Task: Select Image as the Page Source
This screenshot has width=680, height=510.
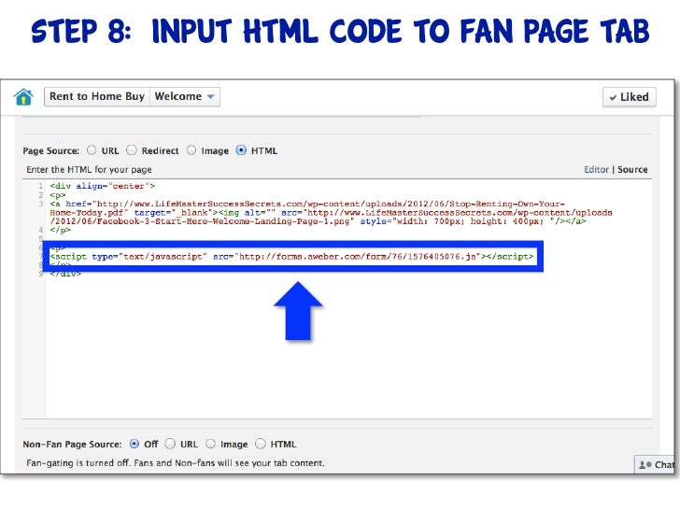Action: point(191,150)
